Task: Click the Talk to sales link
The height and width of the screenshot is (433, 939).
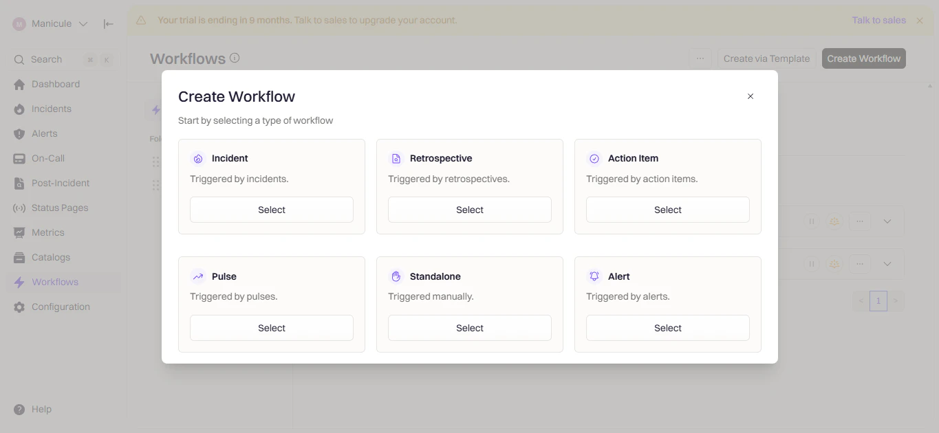Action: coord(878,20)
